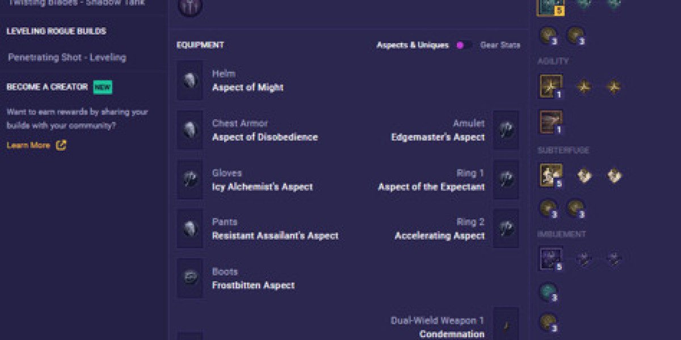Click the Gloves slot icon

point(190,180)
